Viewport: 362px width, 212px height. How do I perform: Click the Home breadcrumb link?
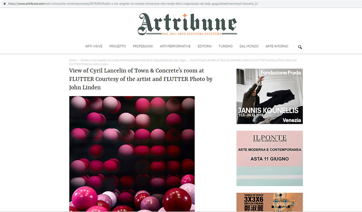click(73, 60)
